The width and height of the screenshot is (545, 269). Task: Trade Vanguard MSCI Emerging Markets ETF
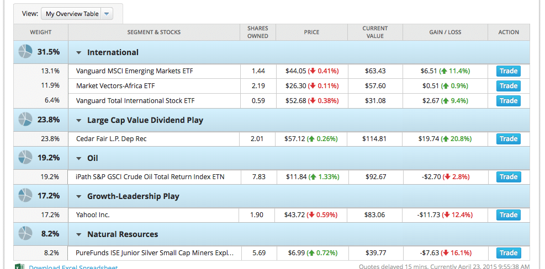509,71
